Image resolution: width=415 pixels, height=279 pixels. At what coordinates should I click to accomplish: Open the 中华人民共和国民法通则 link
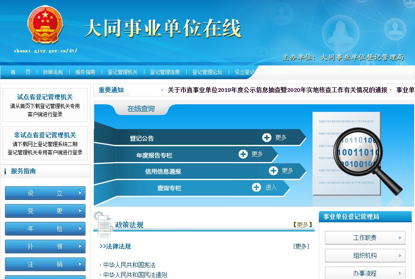click(x=135, y=275)
